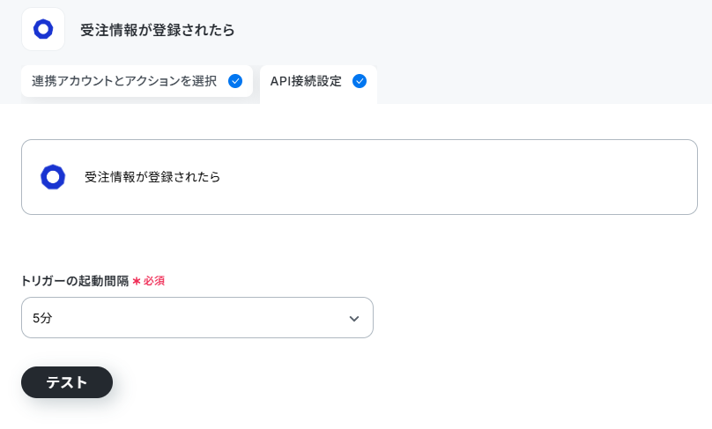712x429 pixels.
Task: Select the 5分 value in the interval combo box
Action: 42,318
